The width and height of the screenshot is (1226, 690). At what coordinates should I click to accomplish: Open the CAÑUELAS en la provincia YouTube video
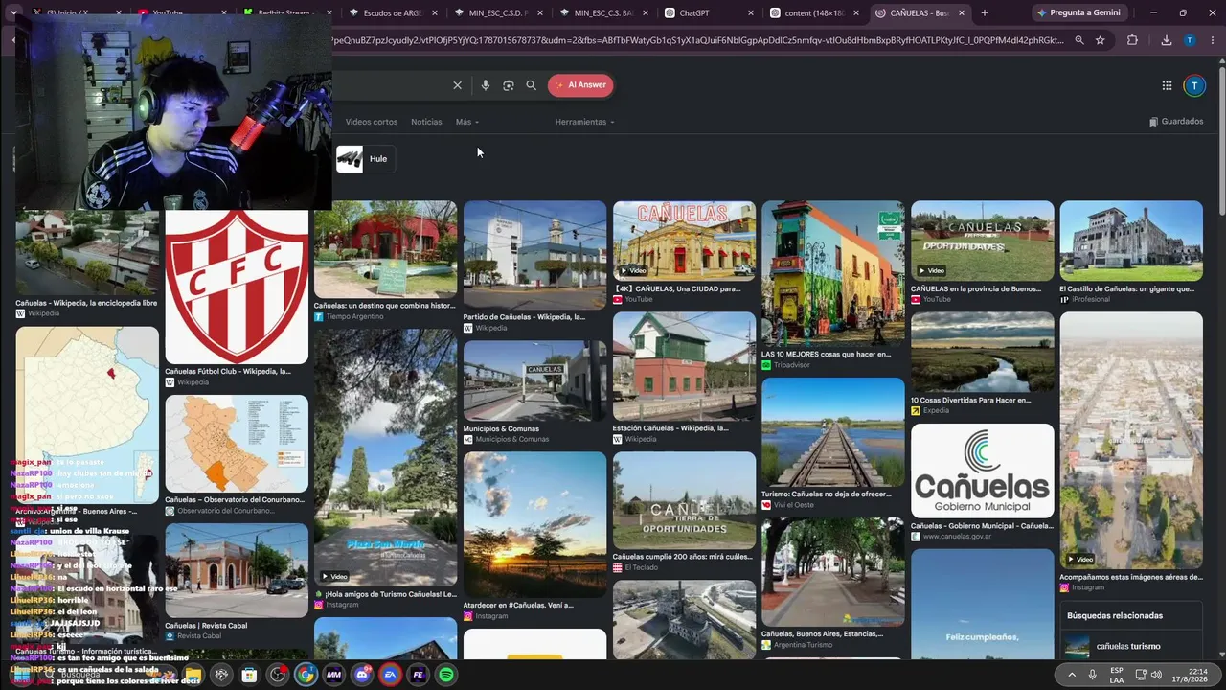click(982, 241)
